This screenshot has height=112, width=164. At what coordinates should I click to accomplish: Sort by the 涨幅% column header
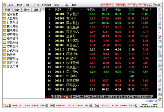(91, 10)
